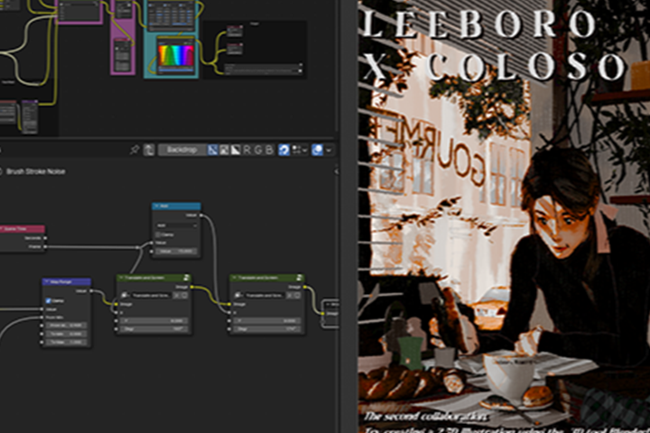Screen dimensions: 650x433
Task: Select the blue Add math node header
Action: point(177,206)
